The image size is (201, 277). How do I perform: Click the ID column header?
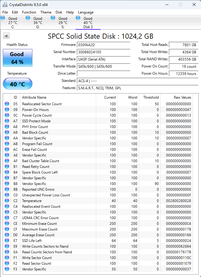click(16, 97)
